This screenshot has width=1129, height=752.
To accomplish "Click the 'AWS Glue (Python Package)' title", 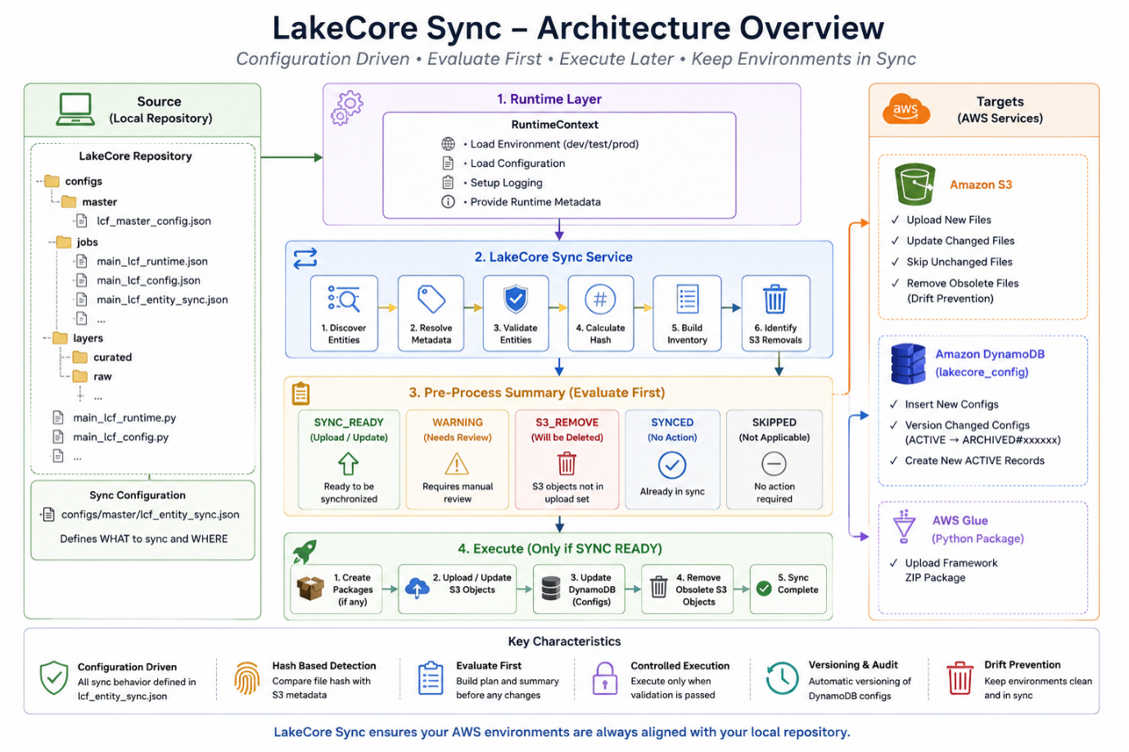I will 978,529.
